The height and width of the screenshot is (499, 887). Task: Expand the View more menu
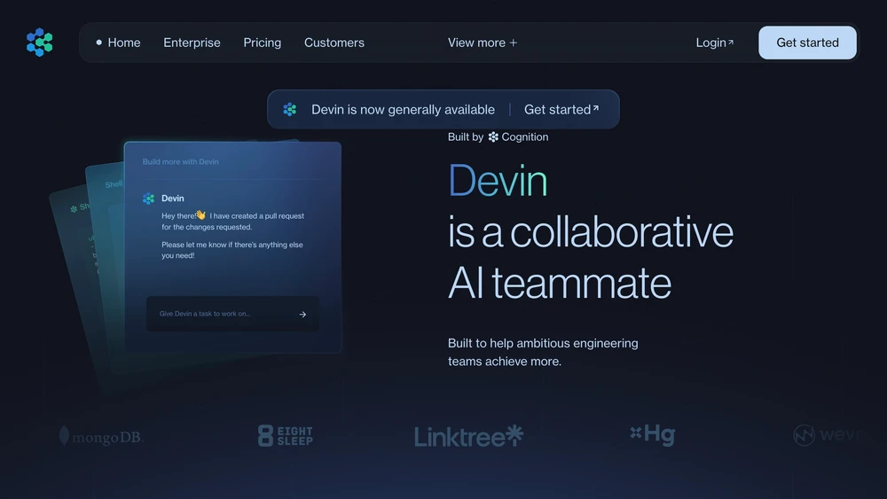click(x=482, y=43)
